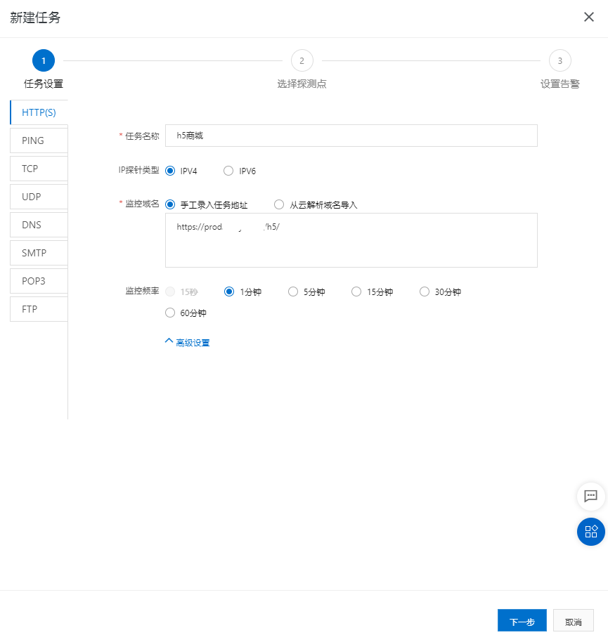Click the chat feedback bubble icon
The image size is (608, 635).
point(590,496)
